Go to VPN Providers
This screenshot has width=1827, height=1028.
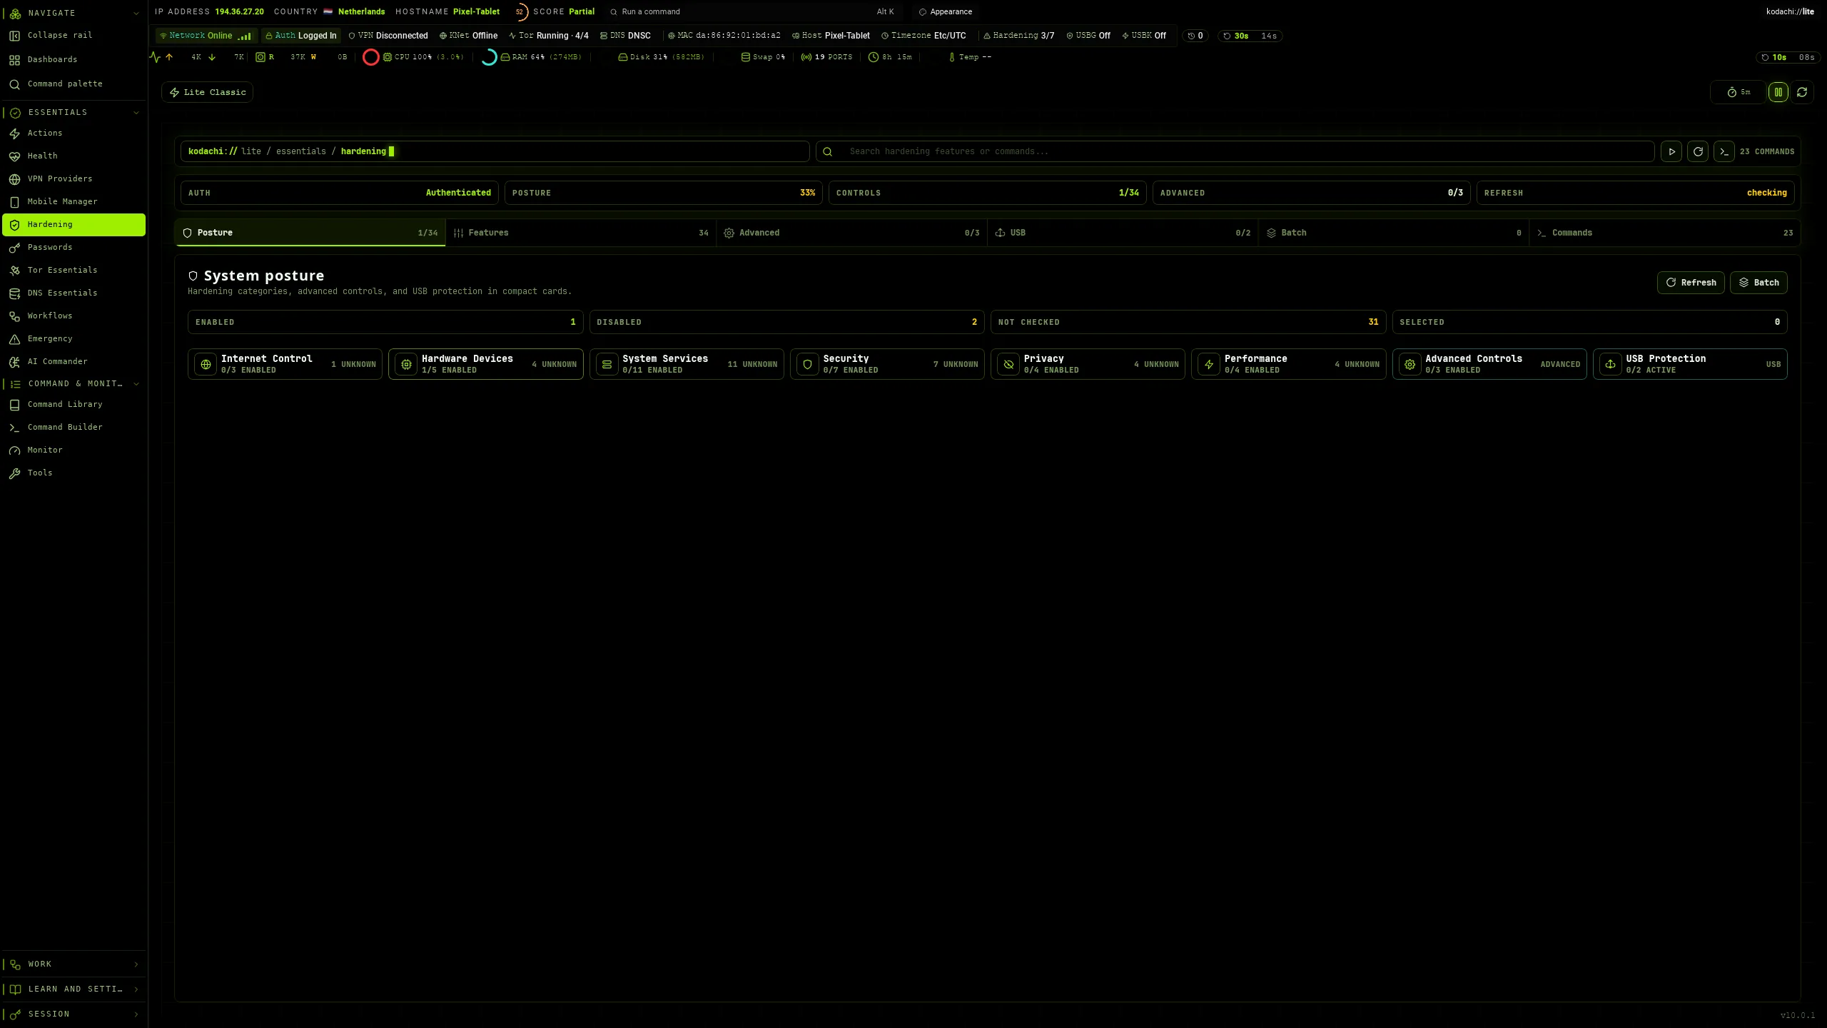tap(74, 178)
